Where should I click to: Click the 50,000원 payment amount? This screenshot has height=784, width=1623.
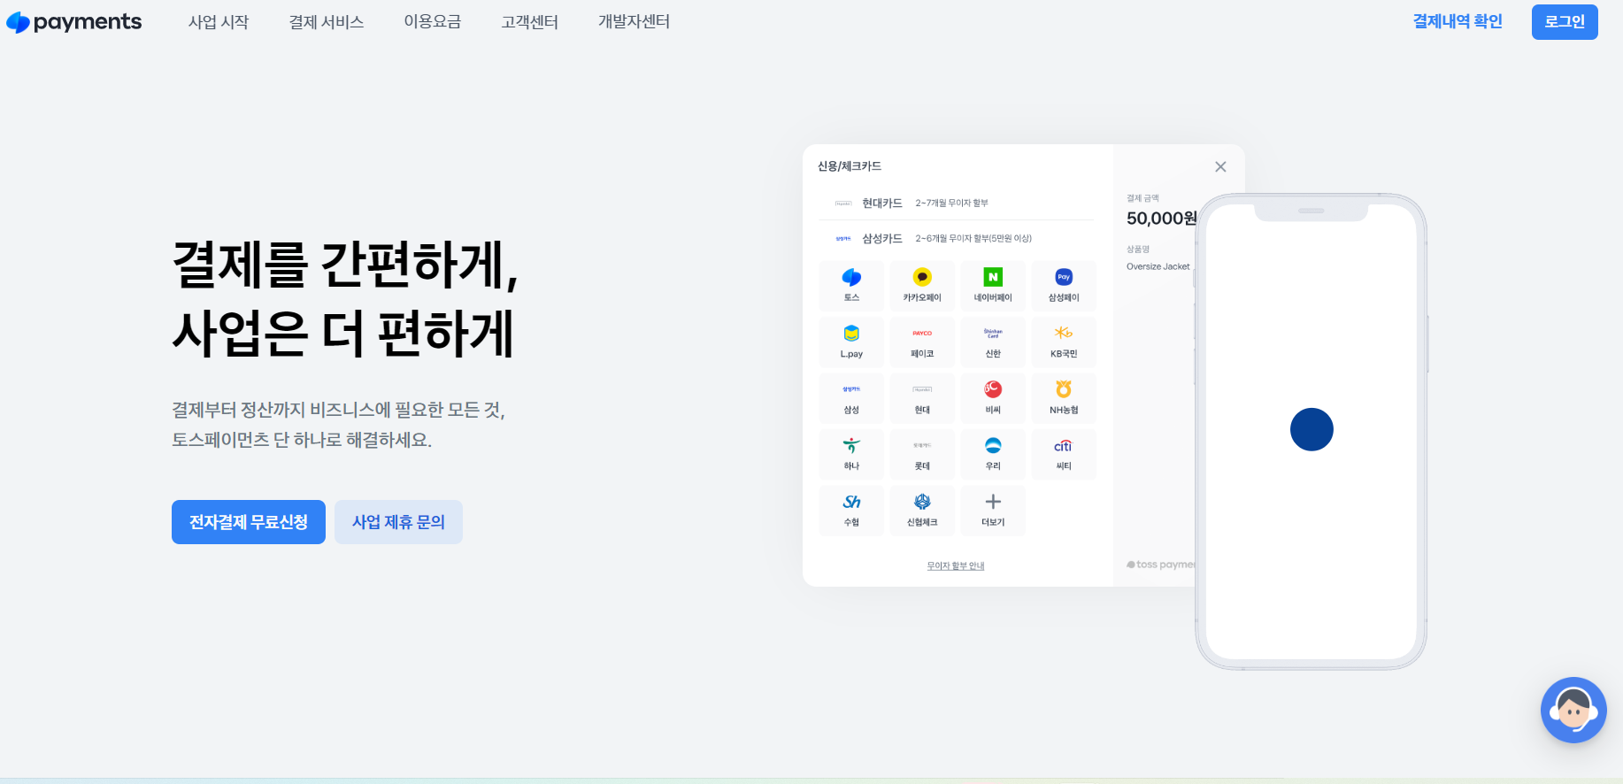pos(1161,219)
